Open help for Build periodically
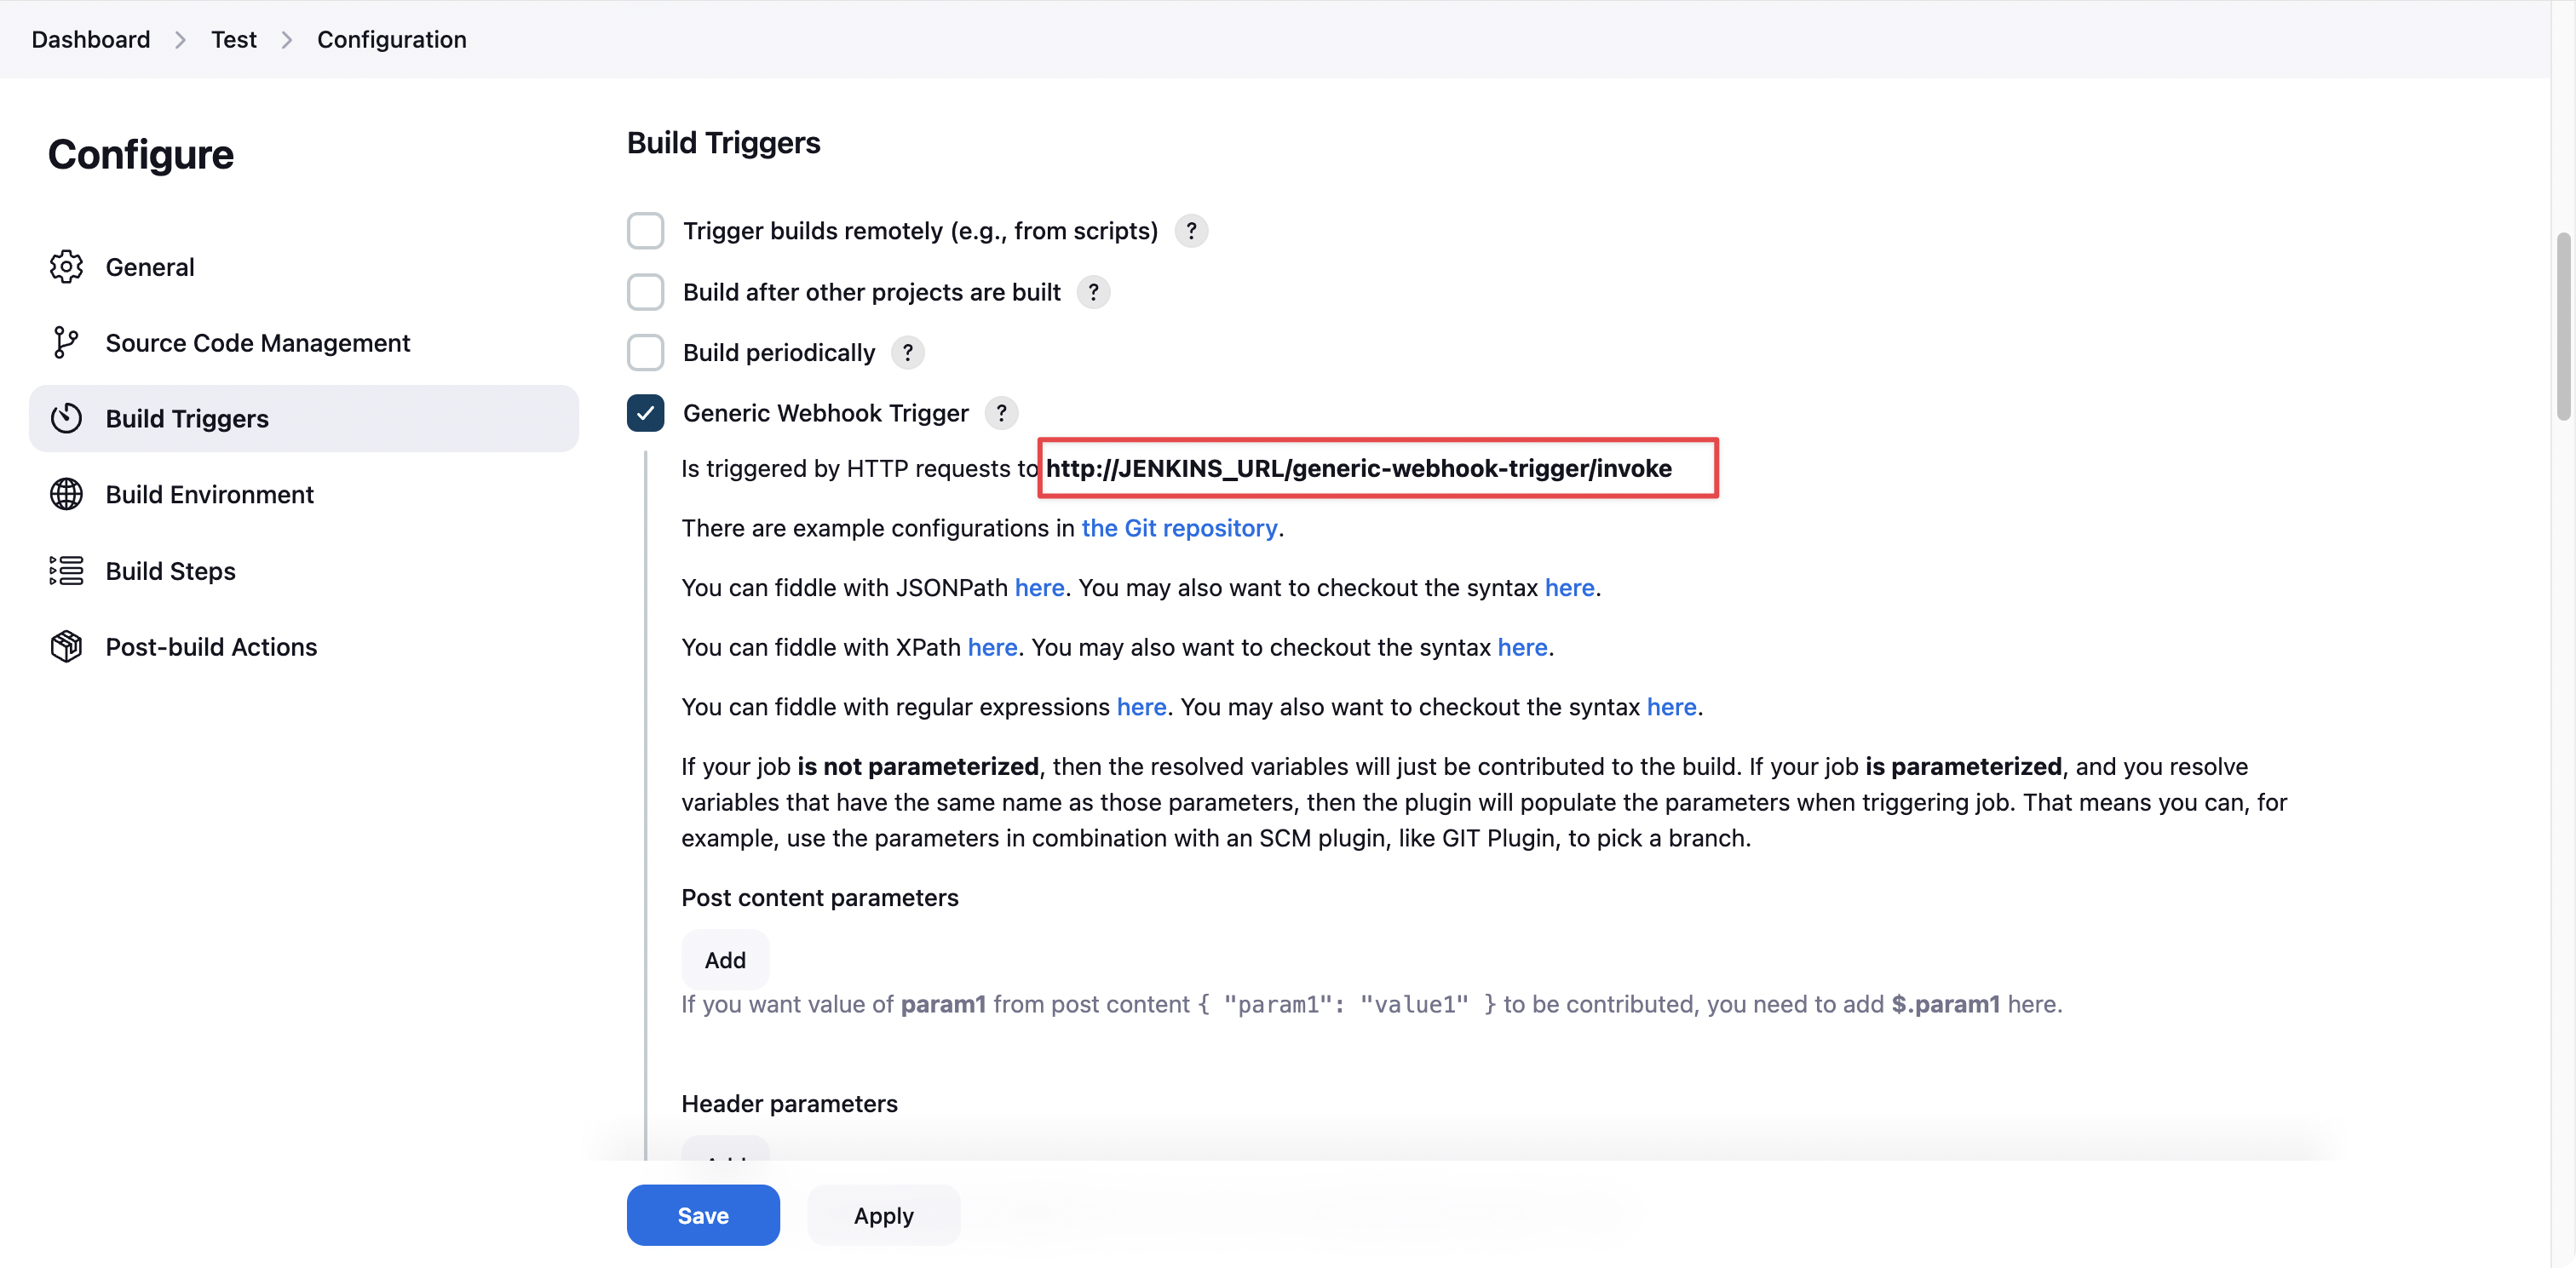Screen dimensions: 2576x1268 click(x=907, y=353)
